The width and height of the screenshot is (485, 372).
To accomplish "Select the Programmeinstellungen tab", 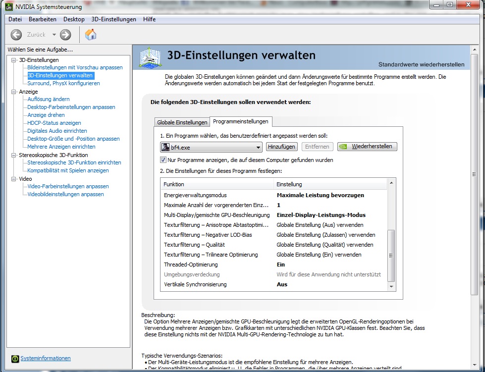I will [x=241, y=121].
